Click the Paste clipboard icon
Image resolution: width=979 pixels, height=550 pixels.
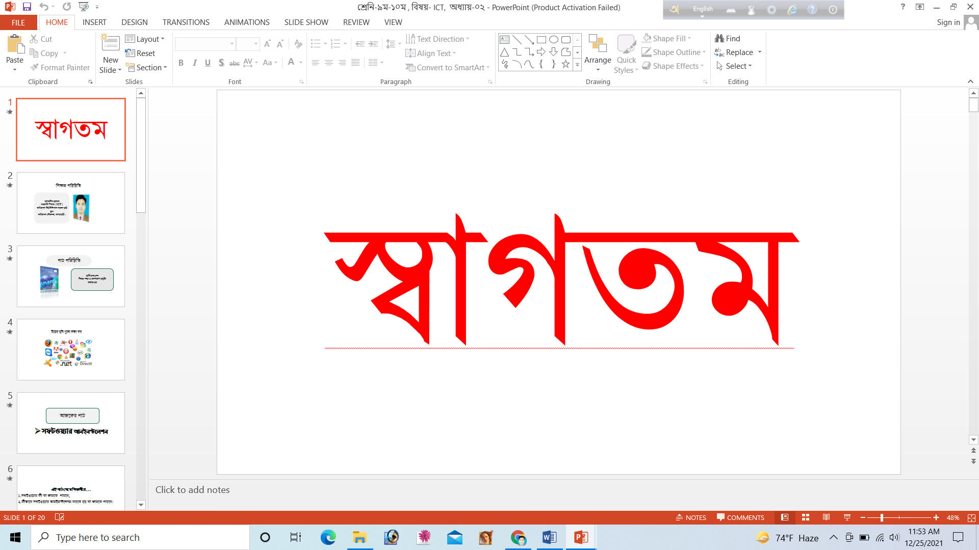coord(15,44)
